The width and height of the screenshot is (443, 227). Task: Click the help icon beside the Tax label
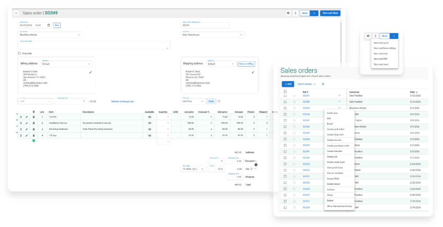(x=251, y=169)
